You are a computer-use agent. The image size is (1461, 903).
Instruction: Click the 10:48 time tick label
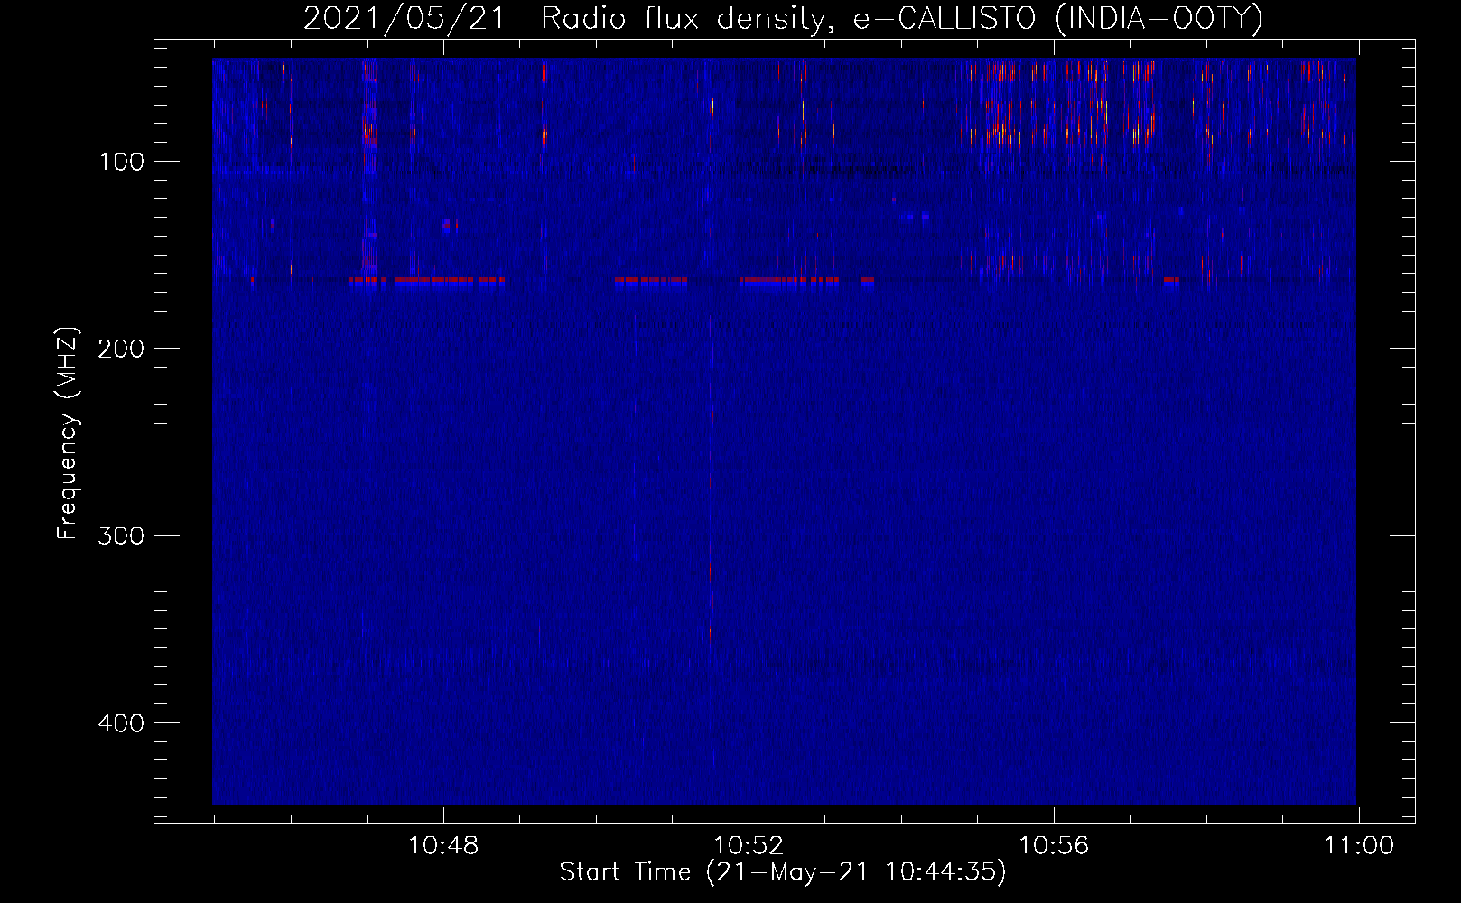tap(443, 846)
